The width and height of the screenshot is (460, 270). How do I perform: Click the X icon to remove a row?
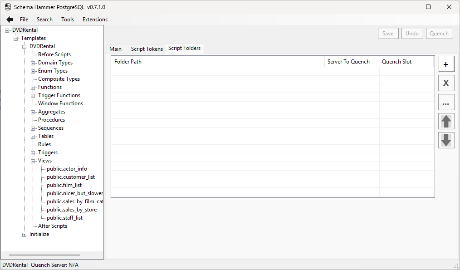click(446, 83)
